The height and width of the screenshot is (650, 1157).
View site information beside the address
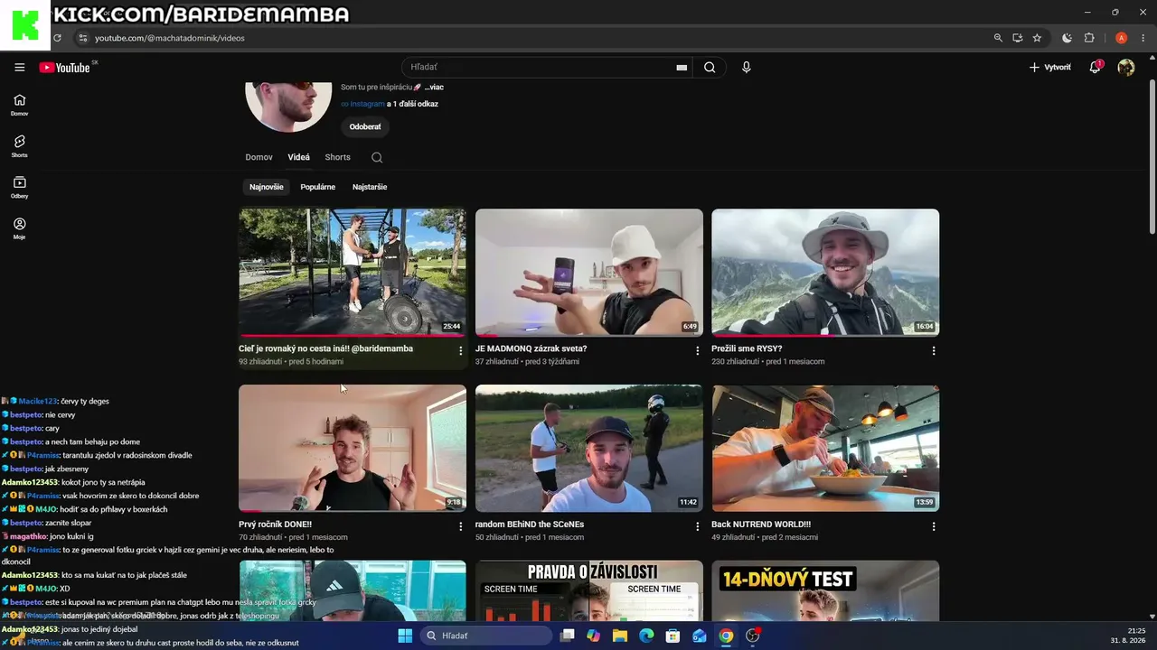coord(82,38)
